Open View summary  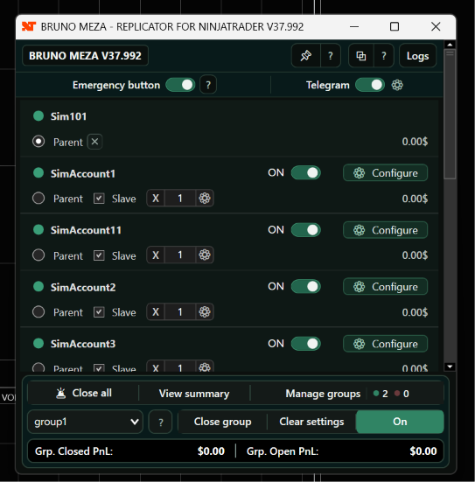(x=194, y=394)
